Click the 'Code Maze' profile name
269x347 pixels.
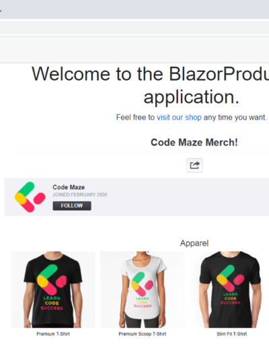tap(69, 187)
